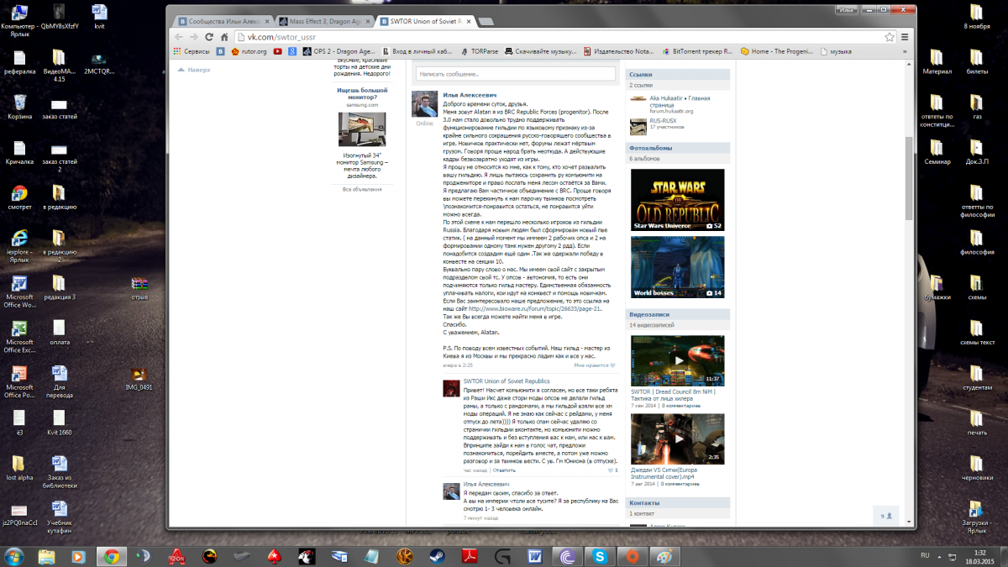Open the философия desktop folder

click(976, 240)
